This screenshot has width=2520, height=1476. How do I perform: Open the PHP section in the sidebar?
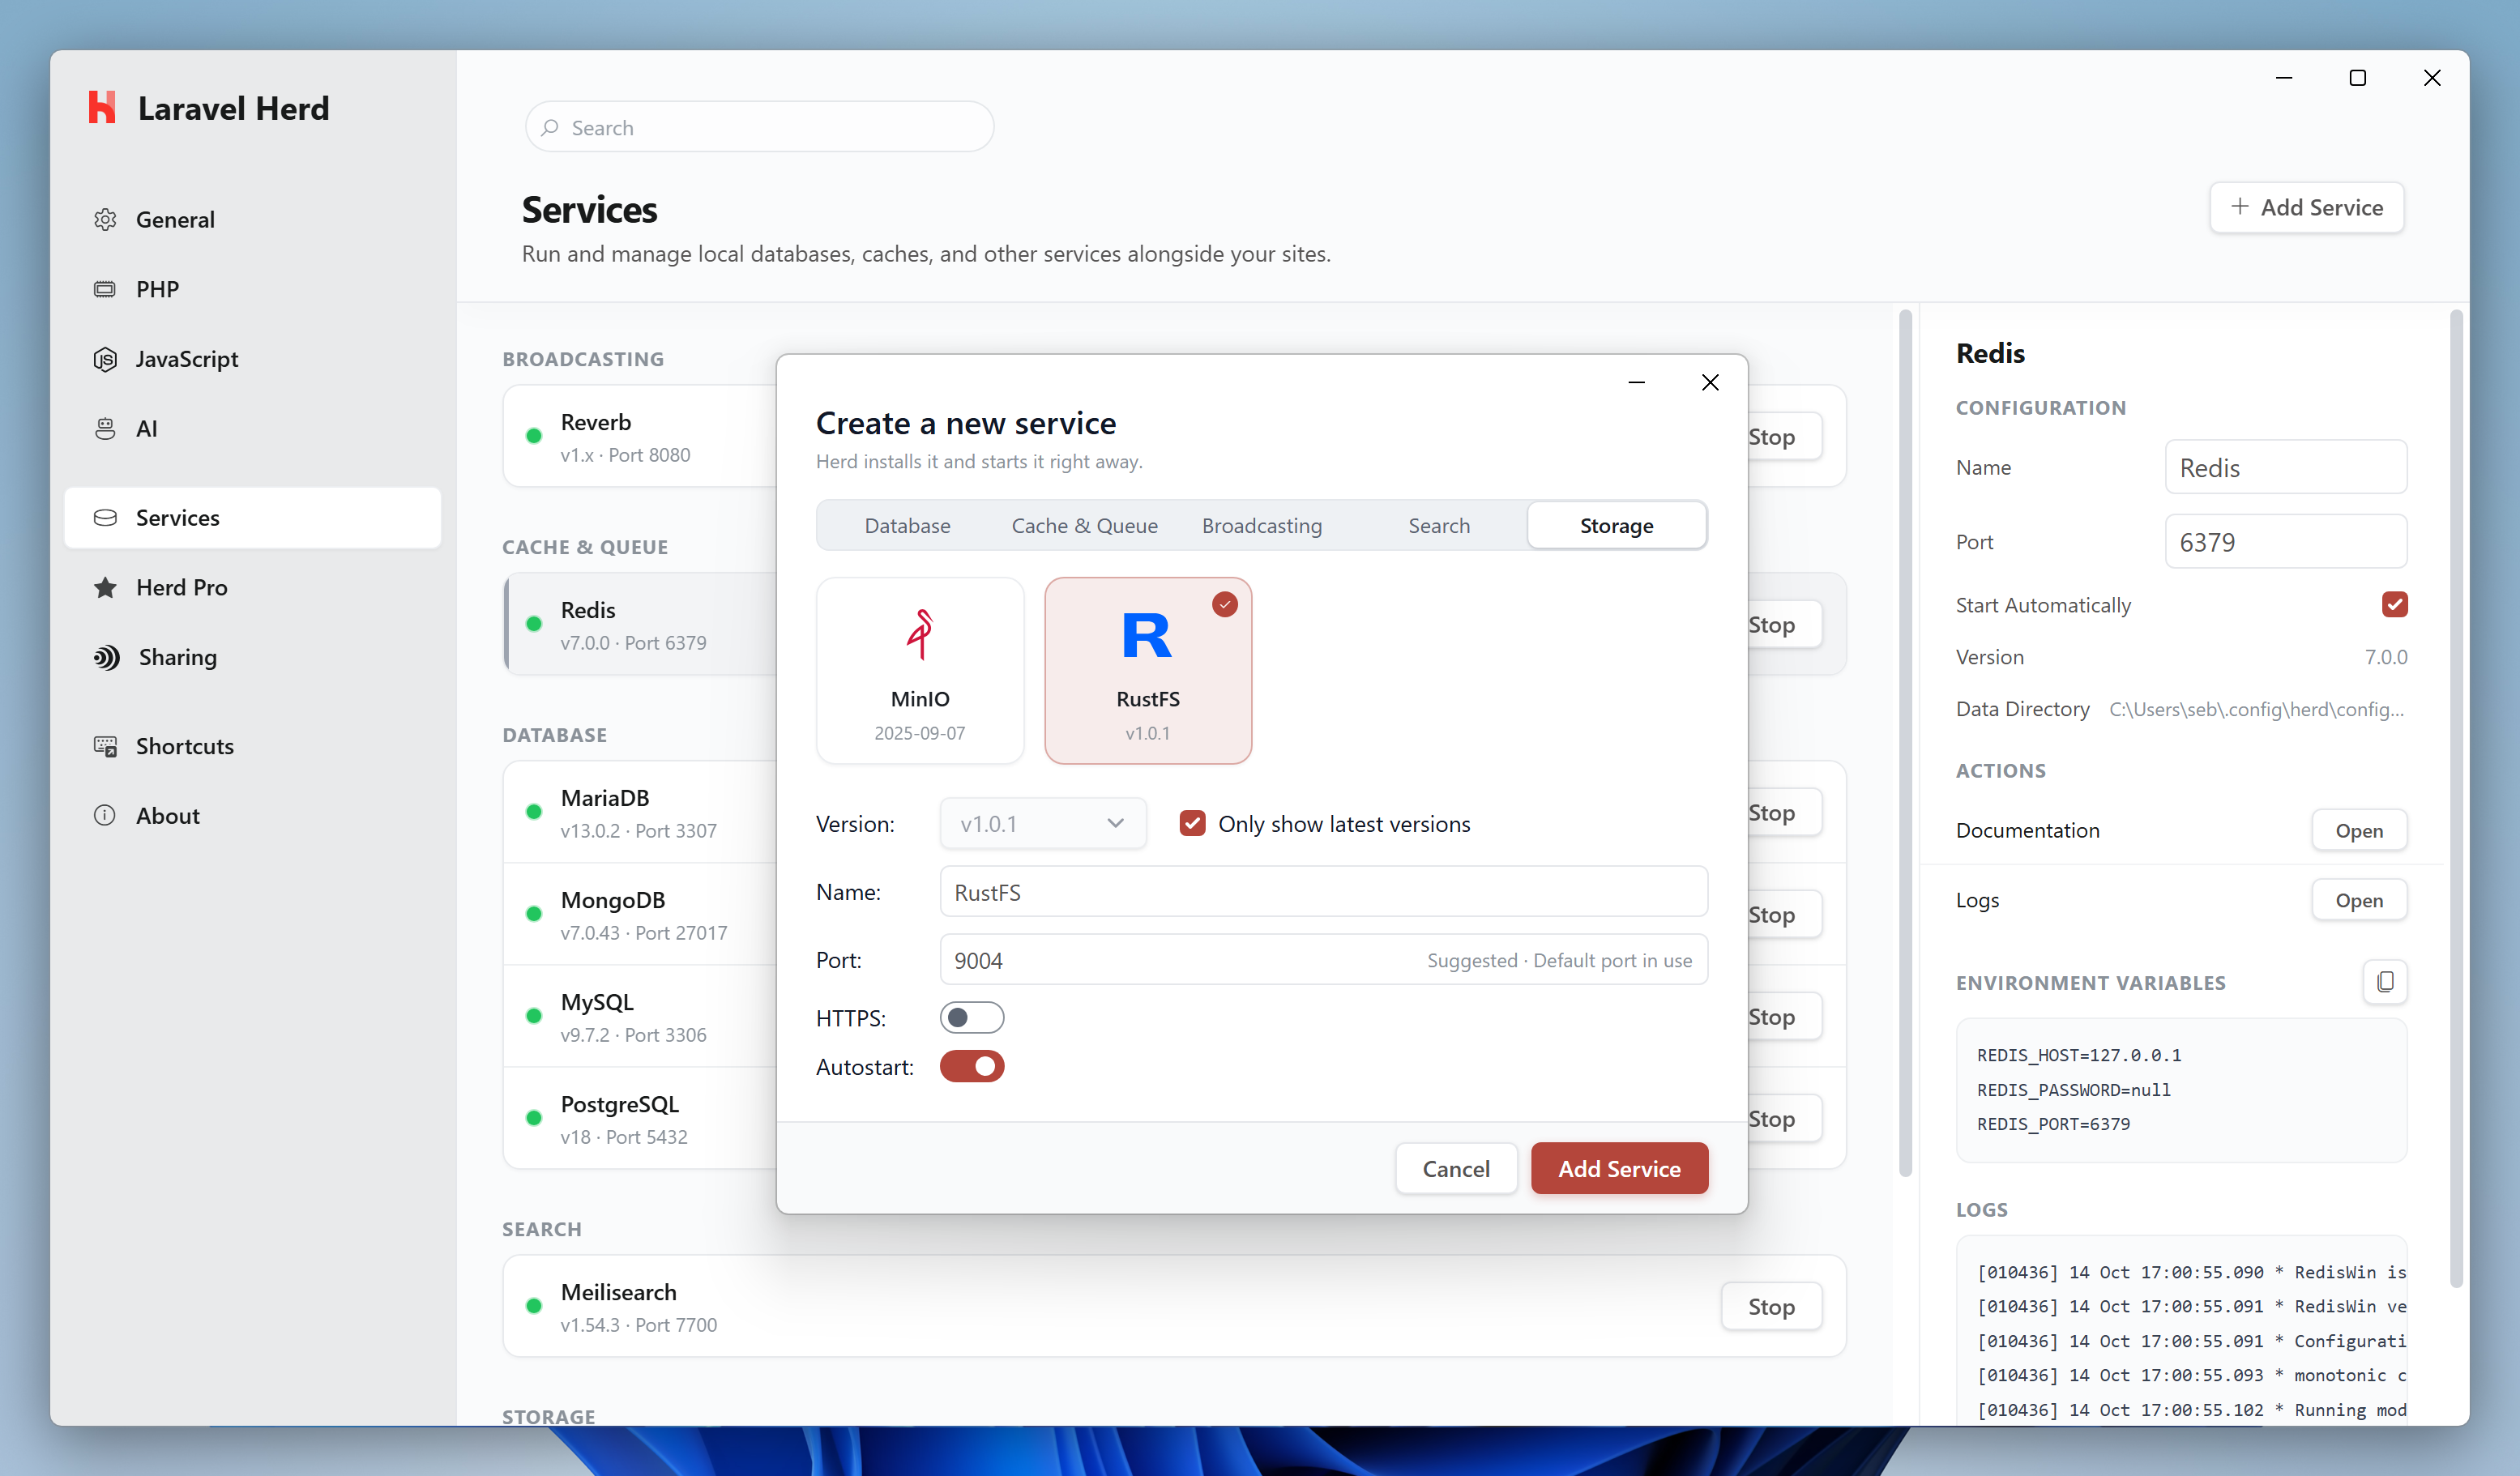(253, 289)
